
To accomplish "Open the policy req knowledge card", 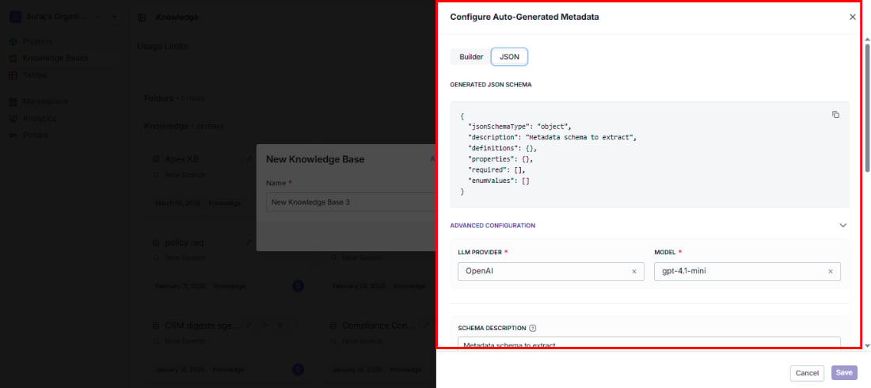I will tap(184, 243).
